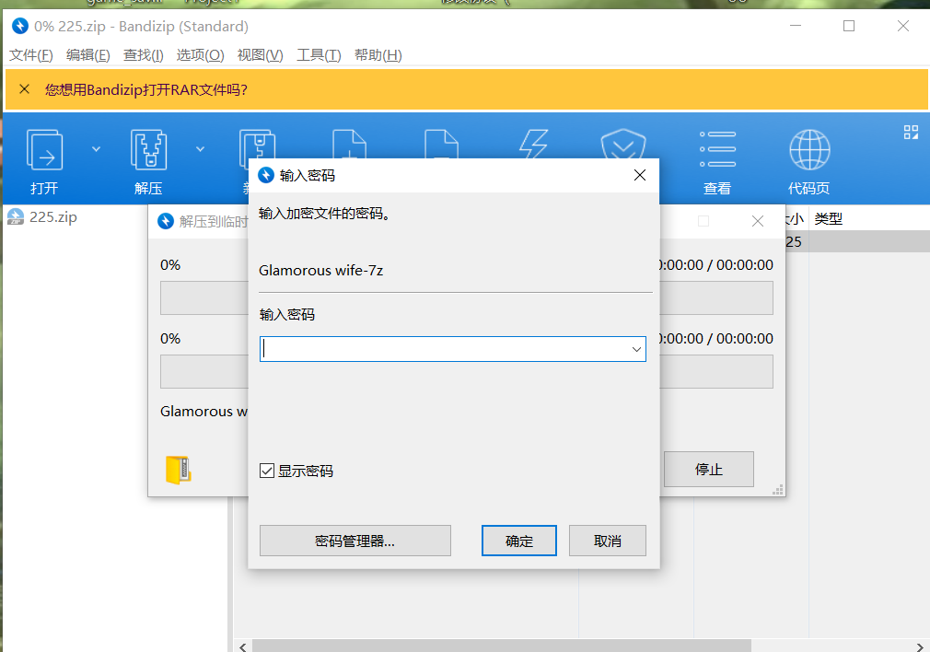Expand the Open button dropdown arrow
The height and width of the screenshot is (652, 930).
coord(96,149)
